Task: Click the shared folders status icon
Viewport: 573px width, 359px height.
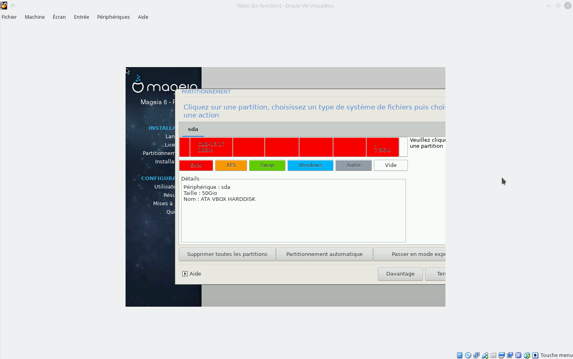Action: click(x=493, y=355)
